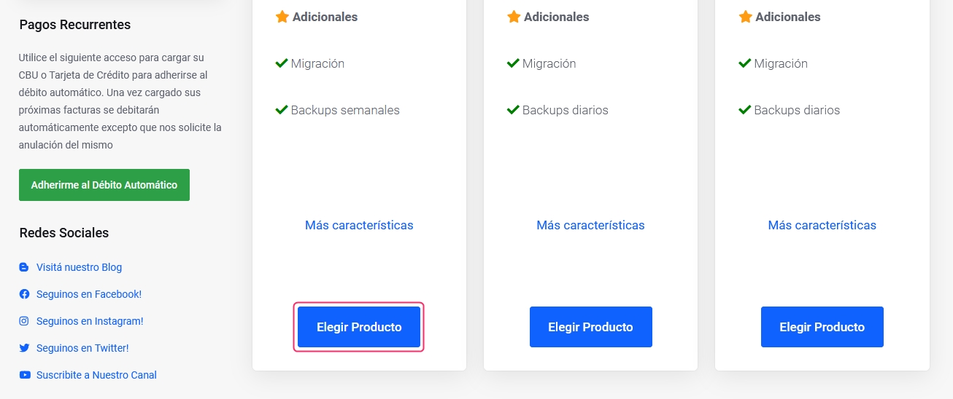Click the star icon in middle plan's Adicionales
Viewport: 953px width, 399px height.
(514, 17)
